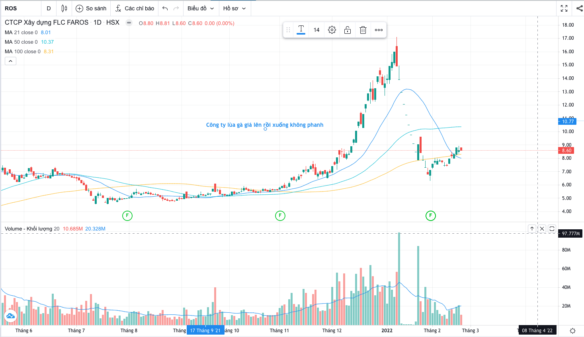584x337 pixels.
Task: Select the "Công ty lùa gà" text annotation
Action: pos(265,125)
